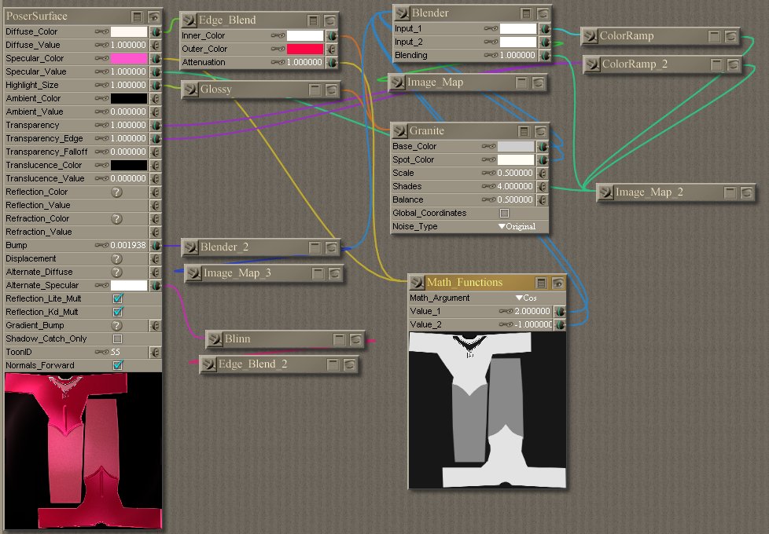Screen dimensions: 769x534
Task: Toggle the preview eye on the Math_Functions node
Action: click(x=557, y=283)
